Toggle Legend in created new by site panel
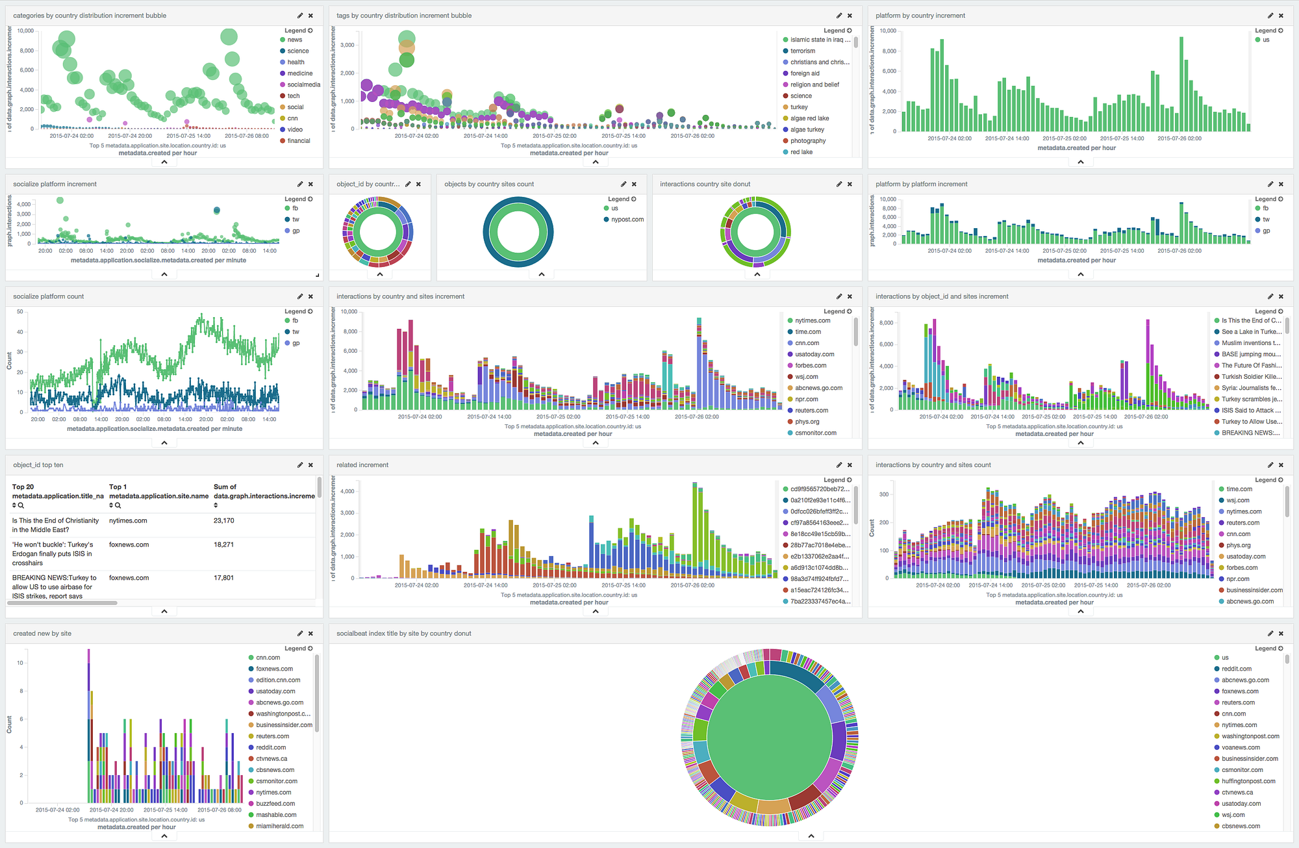 [x=298, y=648]
